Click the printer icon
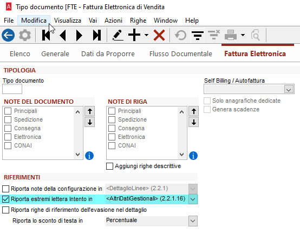 click(x=231, y=35)
